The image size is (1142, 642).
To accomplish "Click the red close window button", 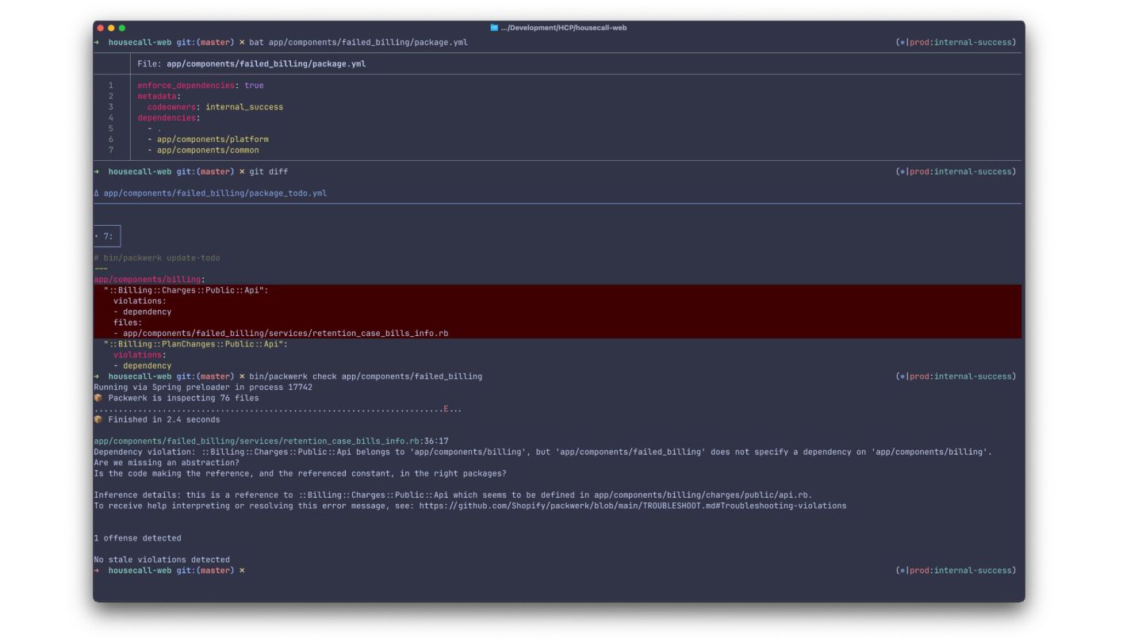I will [101, 28].
